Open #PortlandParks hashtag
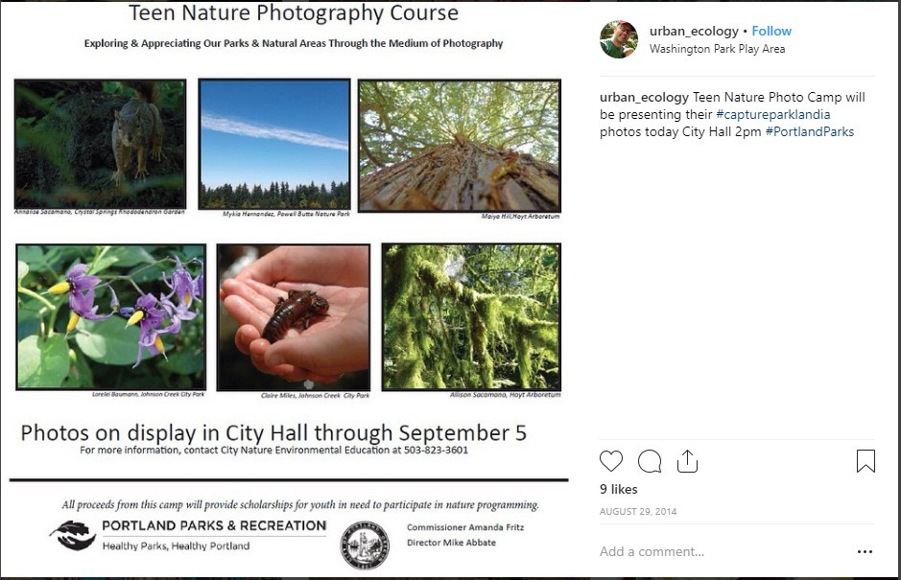Image resolution: width=901 pixels, height=580 pixels. [810, 131]
